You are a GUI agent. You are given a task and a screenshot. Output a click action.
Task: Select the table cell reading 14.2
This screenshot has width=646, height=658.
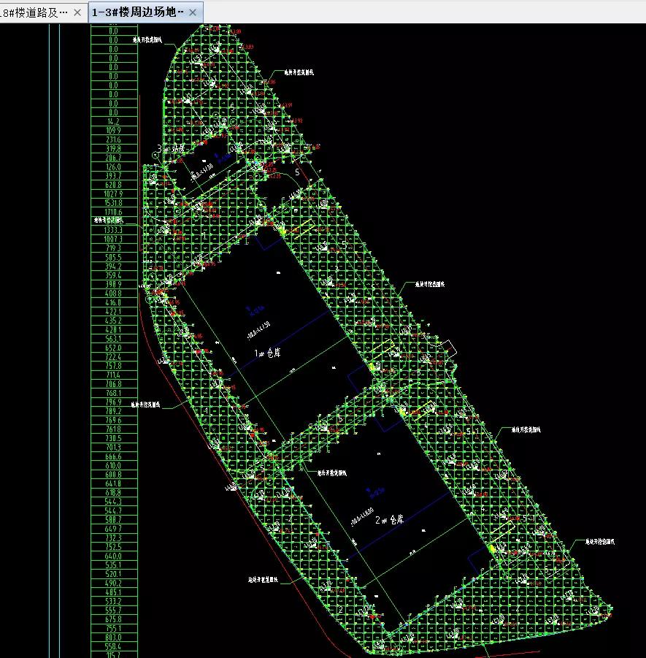pos(113,121)
